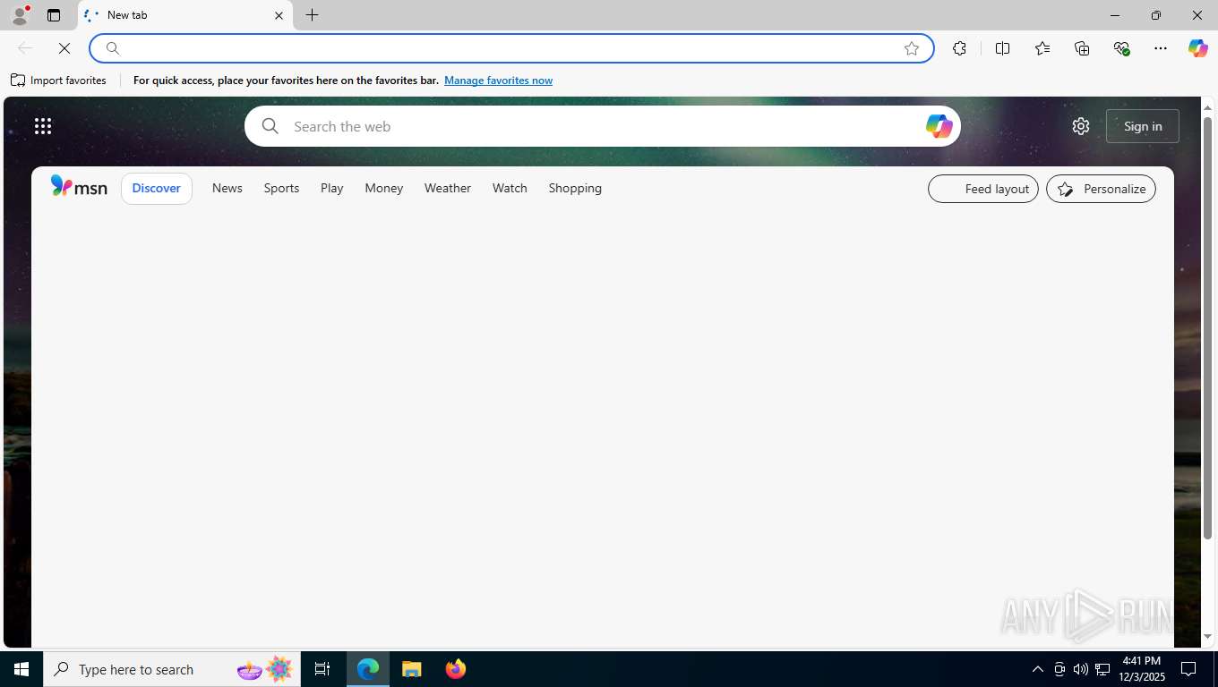Open the Collections icon
Screen dimensions: 1218x687
point(1082,48)
